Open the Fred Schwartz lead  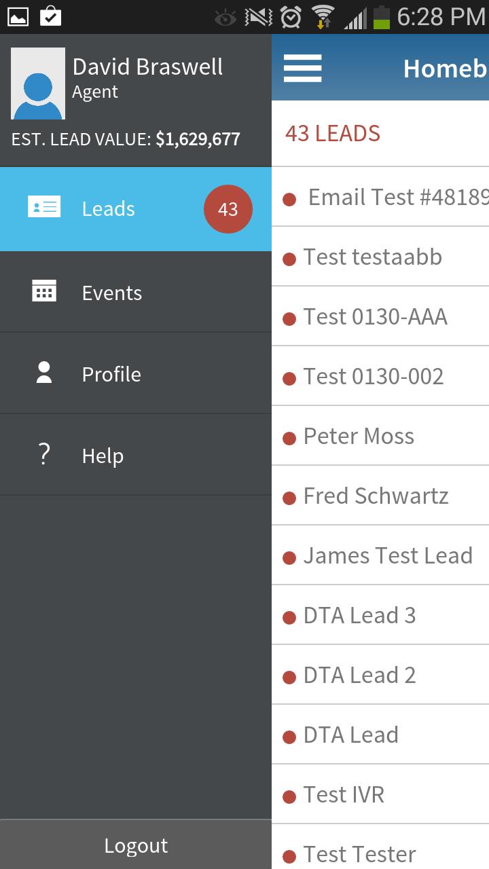point(376,496)
